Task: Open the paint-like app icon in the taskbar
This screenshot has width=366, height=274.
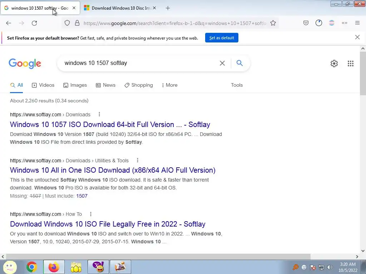Action: tap(120, 267)
